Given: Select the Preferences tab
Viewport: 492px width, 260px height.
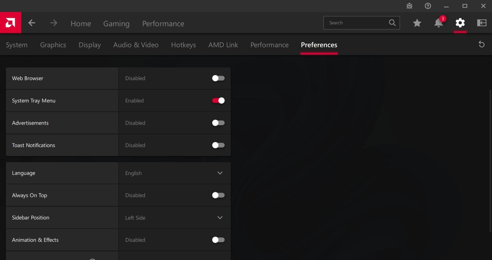Looking at the screenshot, I should [x=319, y=45].
